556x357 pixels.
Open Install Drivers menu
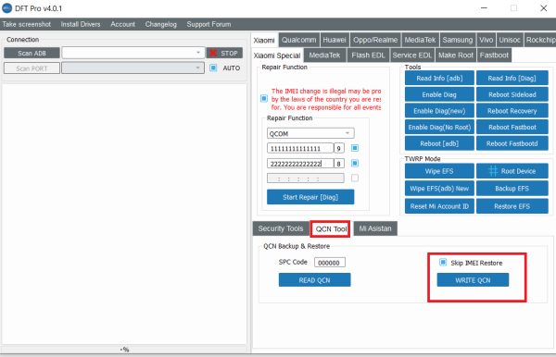(x=81, y=24)
